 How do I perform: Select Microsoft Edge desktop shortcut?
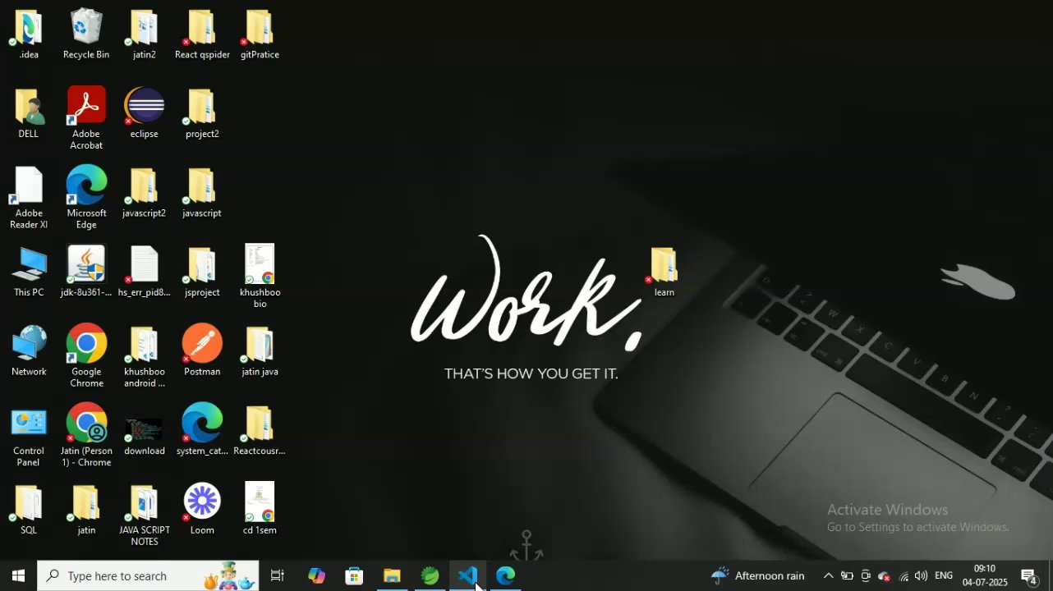(x=86, y=198)
